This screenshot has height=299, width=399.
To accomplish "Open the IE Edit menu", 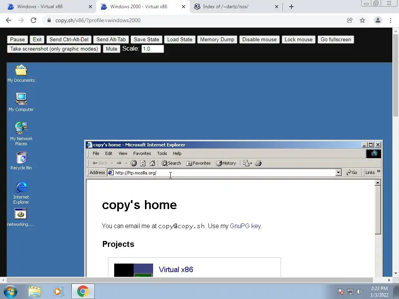I will pos(109,153).
